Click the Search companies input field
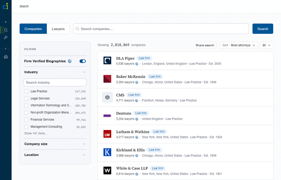Screen dimensions: 281x180 (161, 29)
